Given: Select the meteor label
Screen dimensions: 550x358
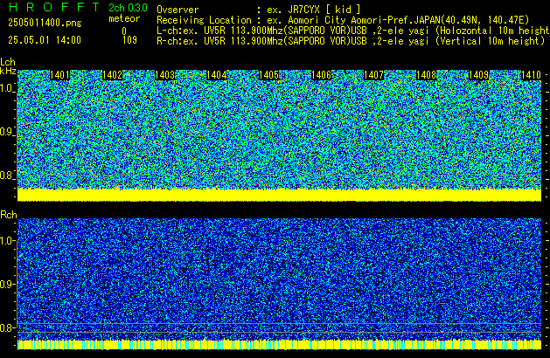Looking at the screenshot, I should (124, 18).
